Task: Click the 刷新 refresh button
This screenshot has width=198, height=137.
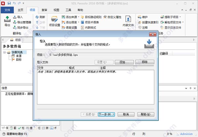Action: pyautogui.click(x=40, y=17)
